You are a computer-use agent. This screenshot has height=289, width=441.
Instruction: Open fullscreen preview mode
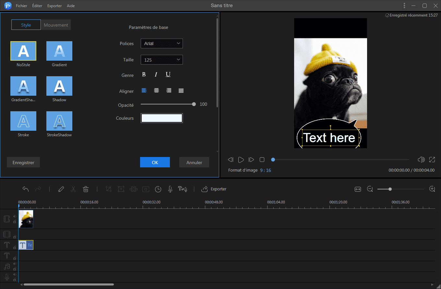(432, 160)
